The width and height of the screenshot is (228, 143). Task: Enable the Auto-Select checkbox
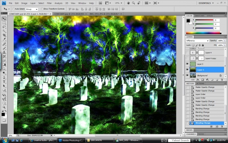[13, 9]
